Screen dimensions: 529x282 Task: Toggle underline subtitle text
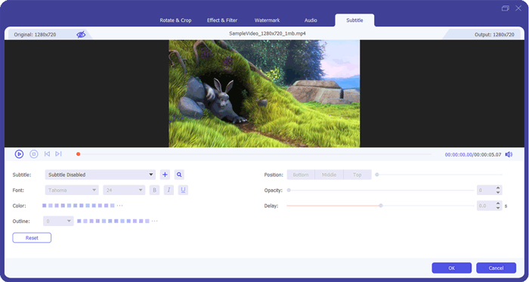pyautogui.click(x=183, y=191)
